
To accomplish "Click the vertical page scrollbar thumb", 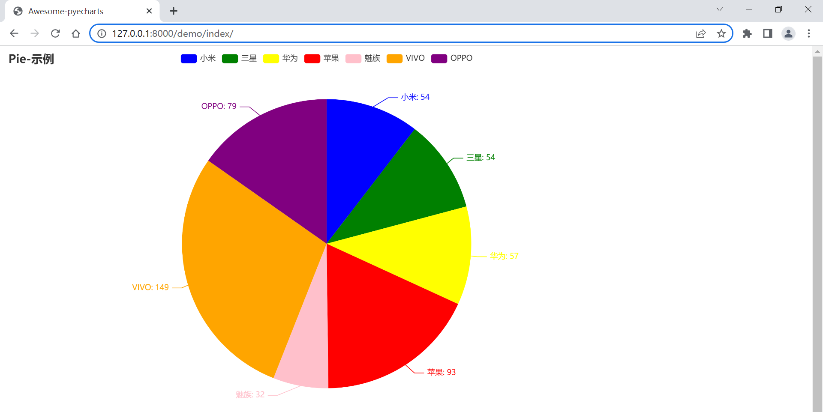I will coord(817,234).
